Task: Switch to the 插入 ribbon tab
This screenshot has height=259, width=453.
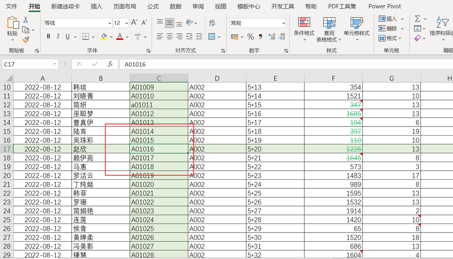Action: click(x=97, y=6)
